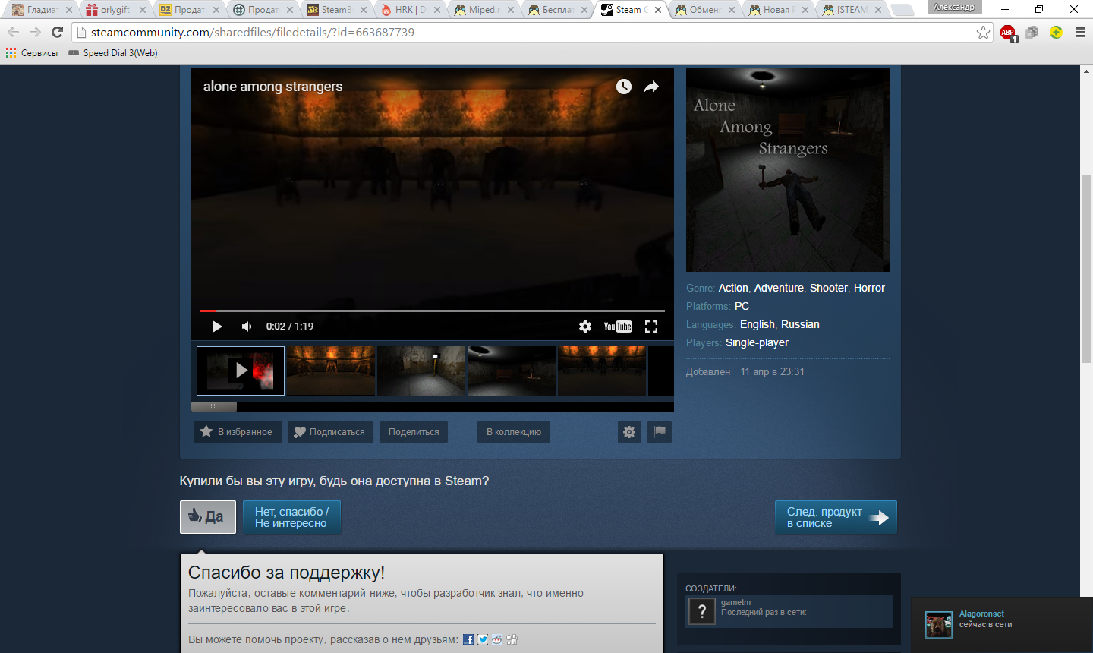Viewport: 1093px width, 653px height.
Task: Select the video thumbnail with play arrow
Action: (241, 371)
